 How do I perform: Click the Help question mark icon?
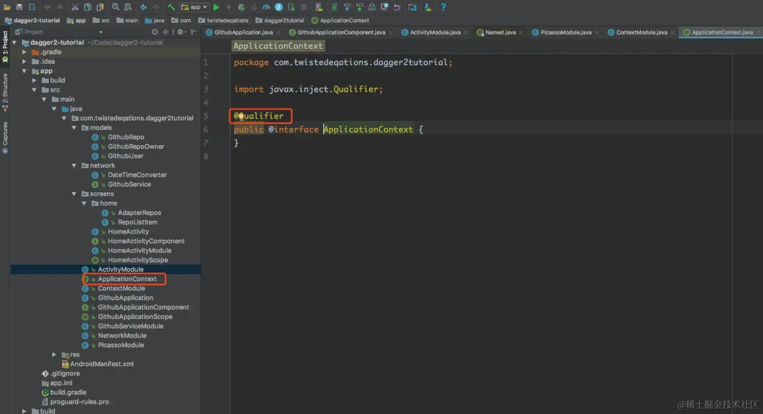(444, 7)
